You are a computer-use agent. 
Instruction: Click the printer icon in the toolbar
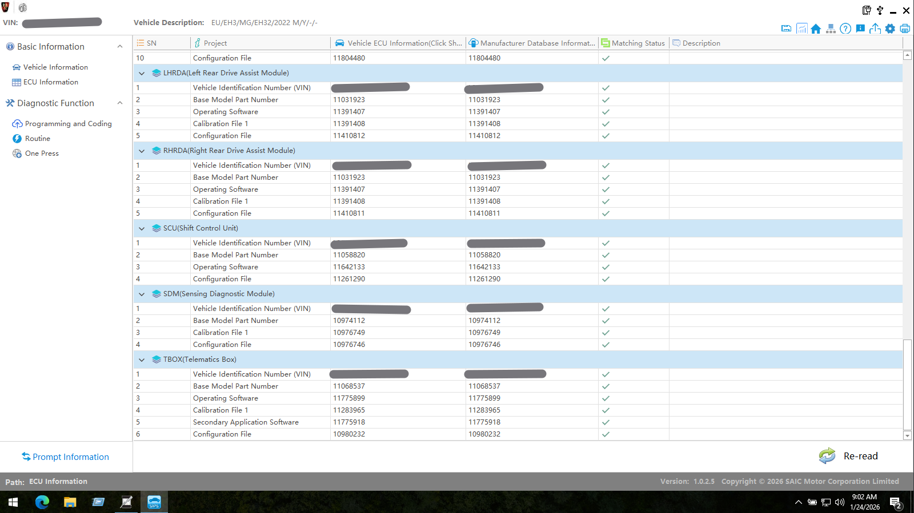click(905, 29)
